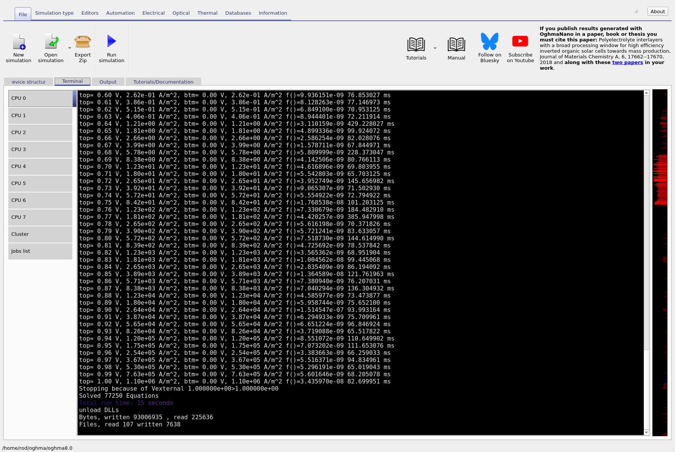Expand the Open simulation dropdown arrow
Viewport: 675px width, 452px height.
click(69, 48)
